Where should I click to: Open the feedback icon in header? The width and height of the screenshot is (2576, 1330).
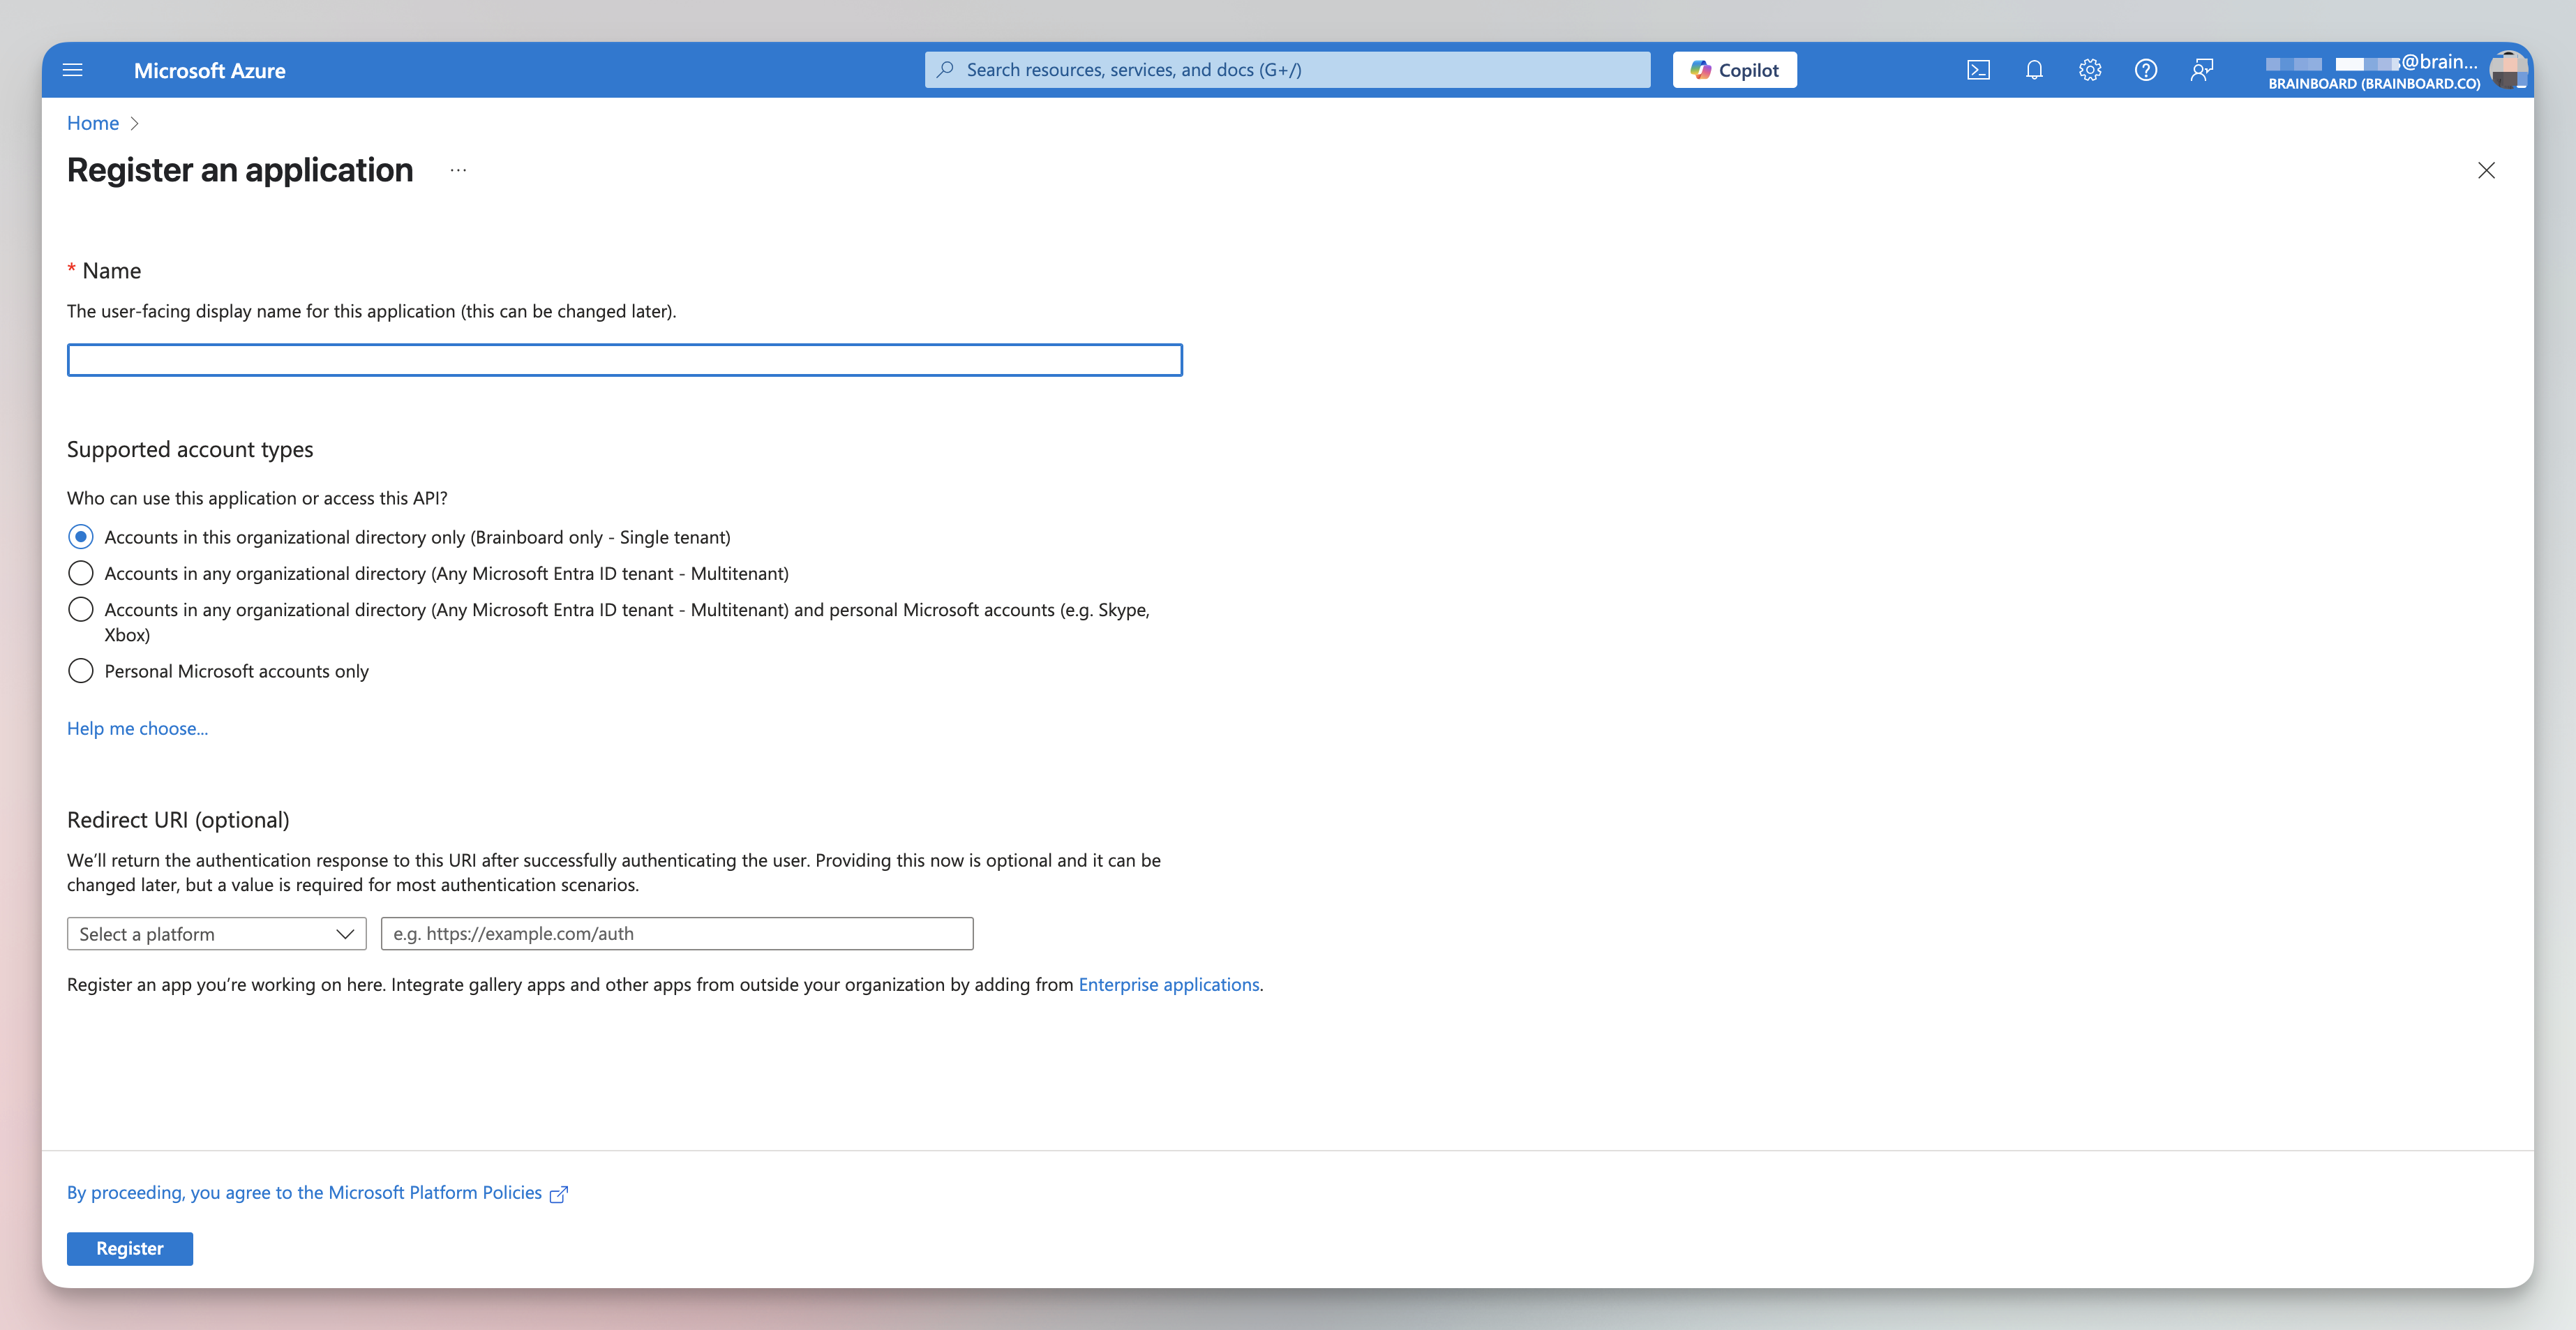pos(2201,70)
